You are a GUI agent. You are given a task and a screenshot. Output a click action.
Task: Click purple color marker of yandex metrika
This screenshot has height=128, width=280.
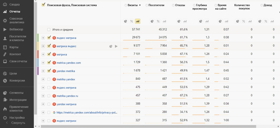coord(38,71)
